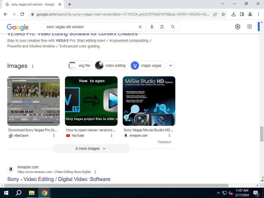The image size is (264, 198).
Task: Open more options for AfterDawn image
Action: tap(54, 135)
